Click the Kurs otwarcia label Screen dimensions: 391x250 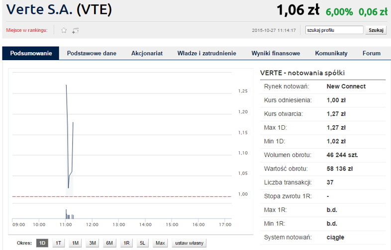point(283,114)
